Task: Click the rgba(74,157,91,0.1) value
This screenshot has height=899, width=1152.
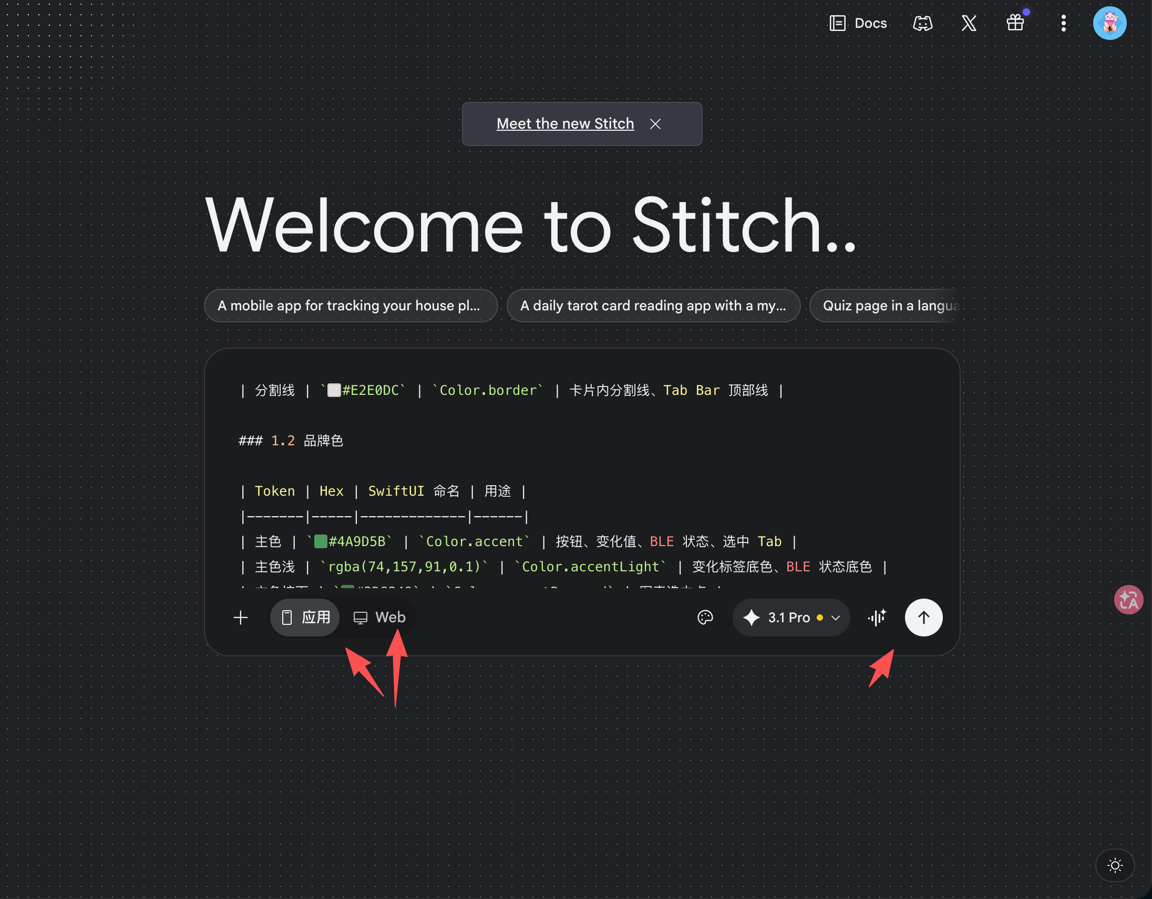Action: point(404,567)
